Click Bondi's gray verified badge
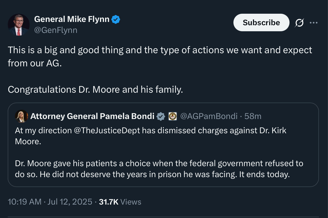 (x=161, y=117)
